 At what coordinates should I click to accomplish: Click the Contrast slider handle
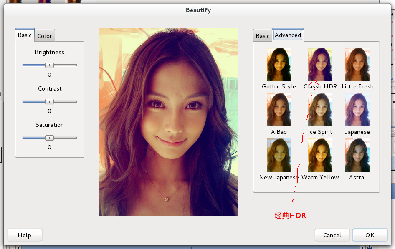(x=49, y=102)
